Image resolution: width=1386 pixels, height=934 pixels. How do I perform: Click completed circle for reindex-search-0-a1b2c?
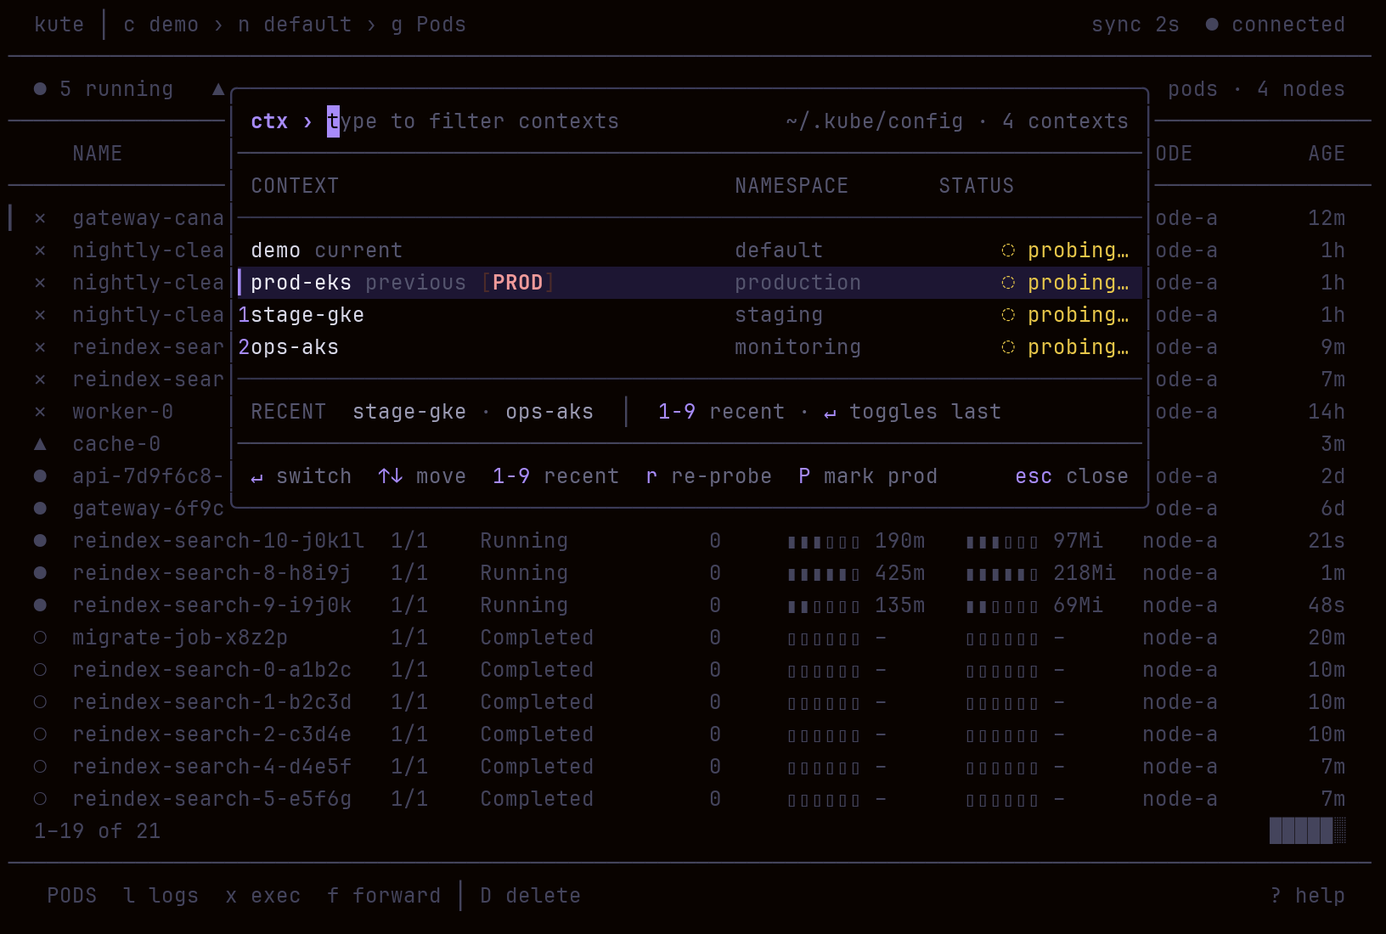click(x=40, y=670)
